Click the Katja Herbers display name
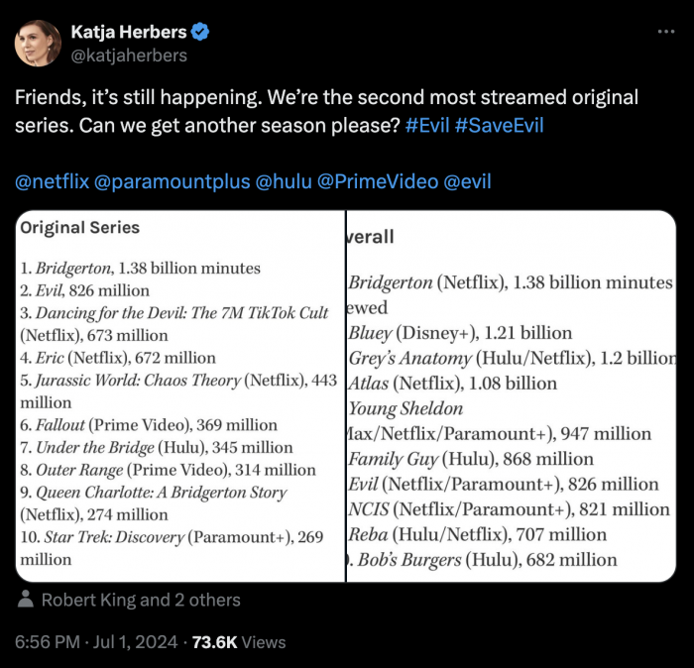This screenshot has height=668, width=694. point(129,32)
